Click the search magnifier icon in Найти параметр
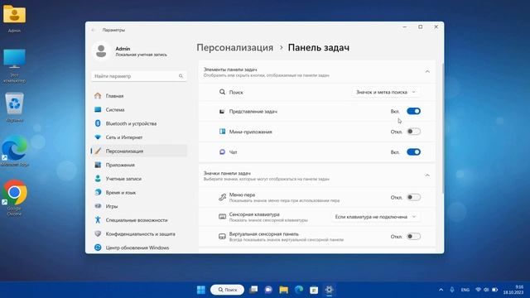 pos(181,76)
